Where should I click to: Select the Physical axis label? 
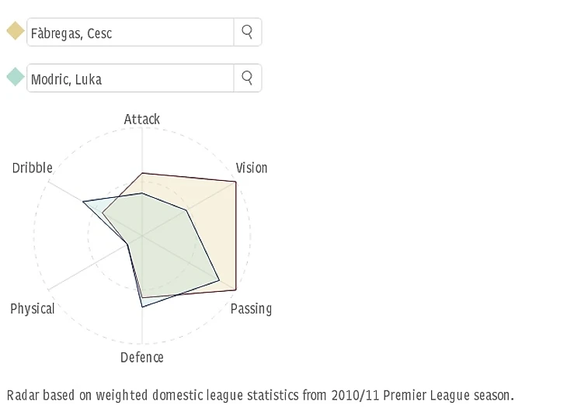[x=33, y=308]
